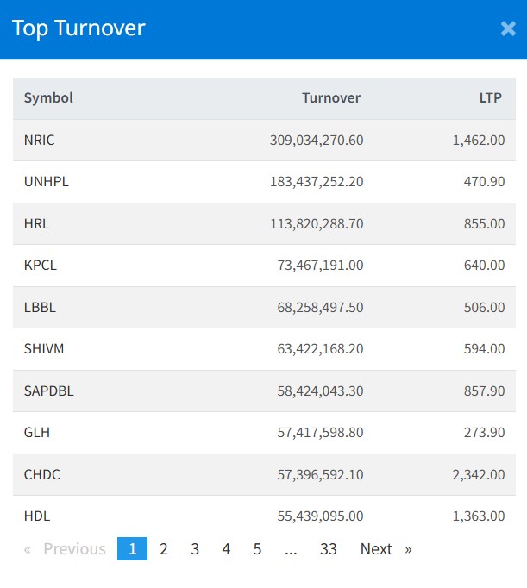Click the Next page link
Screen dimensions: 527x588
click(x=386, y=549)
